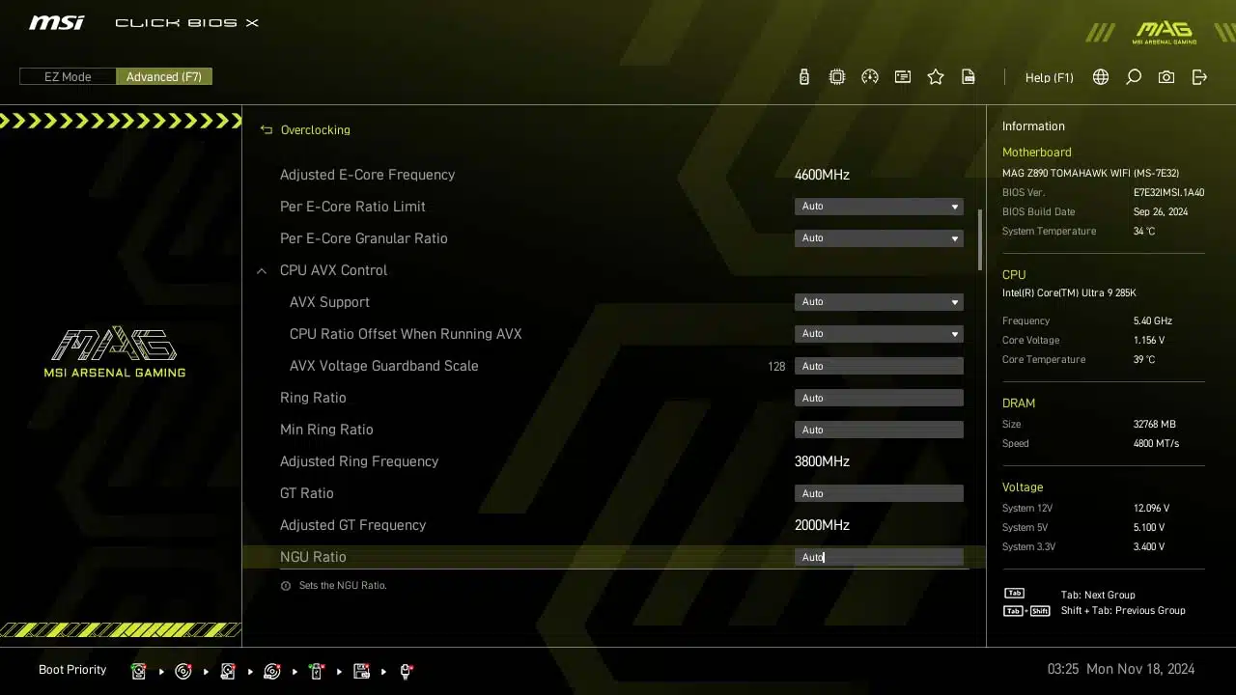Select network plug boot priority device
1236x695 pixels.
pos(406,671)
